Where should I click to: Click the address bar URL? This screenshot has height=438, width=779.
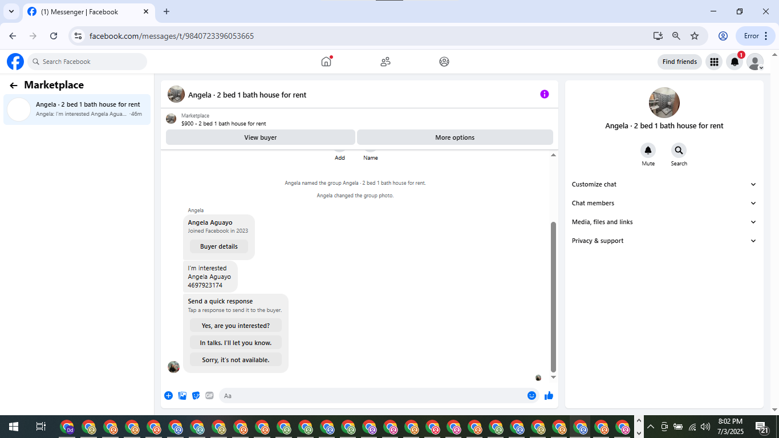[x=172, y=36]
